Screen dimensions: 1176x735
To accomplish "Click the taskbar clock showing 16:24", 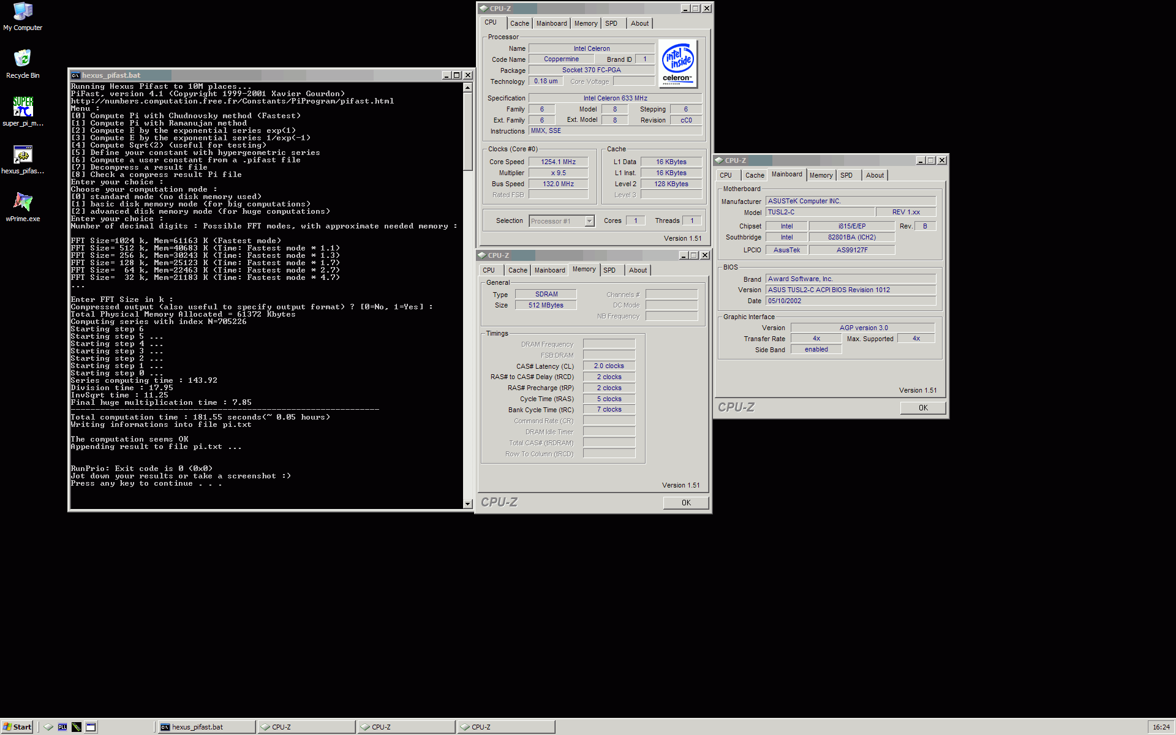I will click(x=1161, y=727).
